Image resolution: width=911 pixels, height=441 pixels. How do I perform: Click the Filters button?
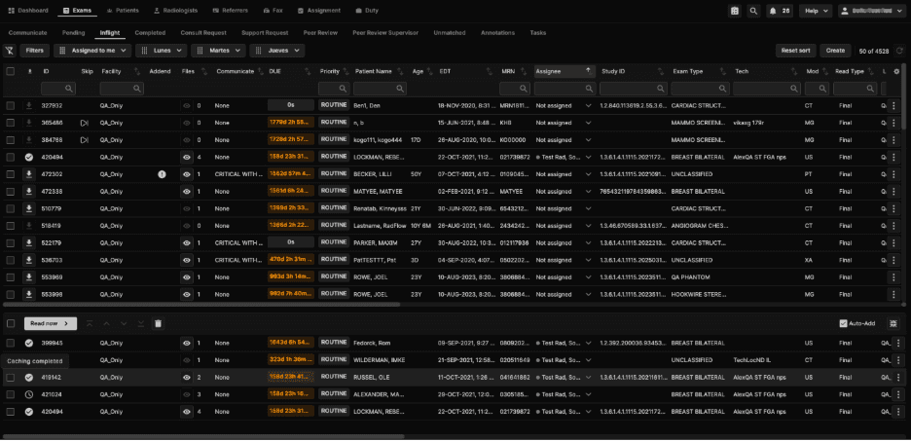click(35, 51)
